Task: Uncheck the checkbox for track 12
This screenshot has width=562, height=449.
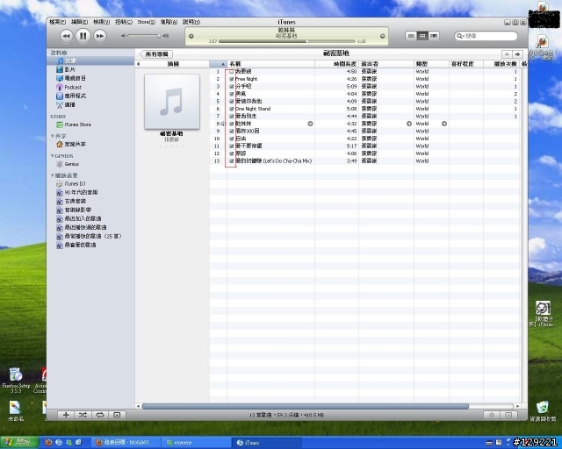Action: [232, 153]
